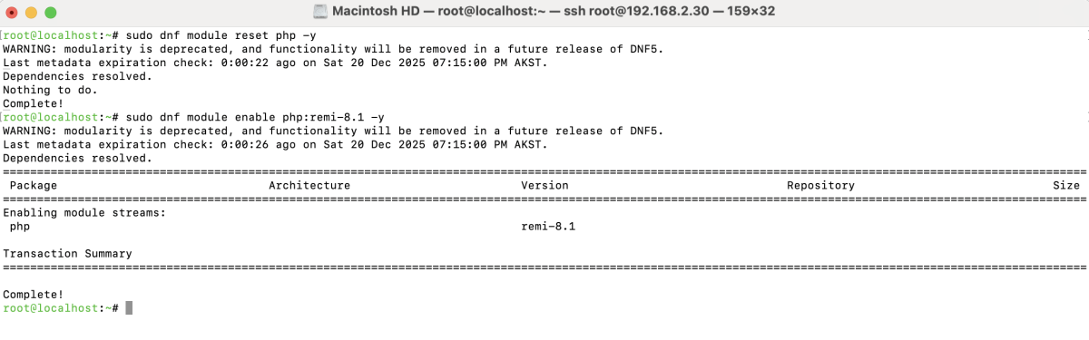Click the Version column header
Viewport: 1089px width, 340px height.
(x=544, y=185)
